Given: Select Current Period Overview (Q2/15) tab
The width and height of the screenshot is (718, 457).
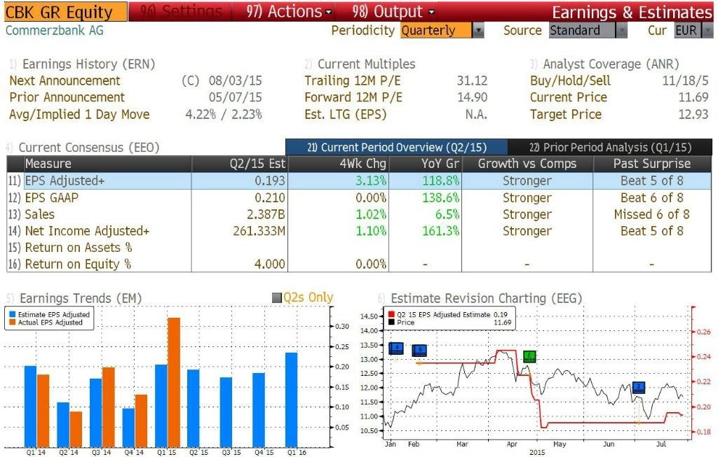Looking at the screenshot, I should click(x=397, y=147).
